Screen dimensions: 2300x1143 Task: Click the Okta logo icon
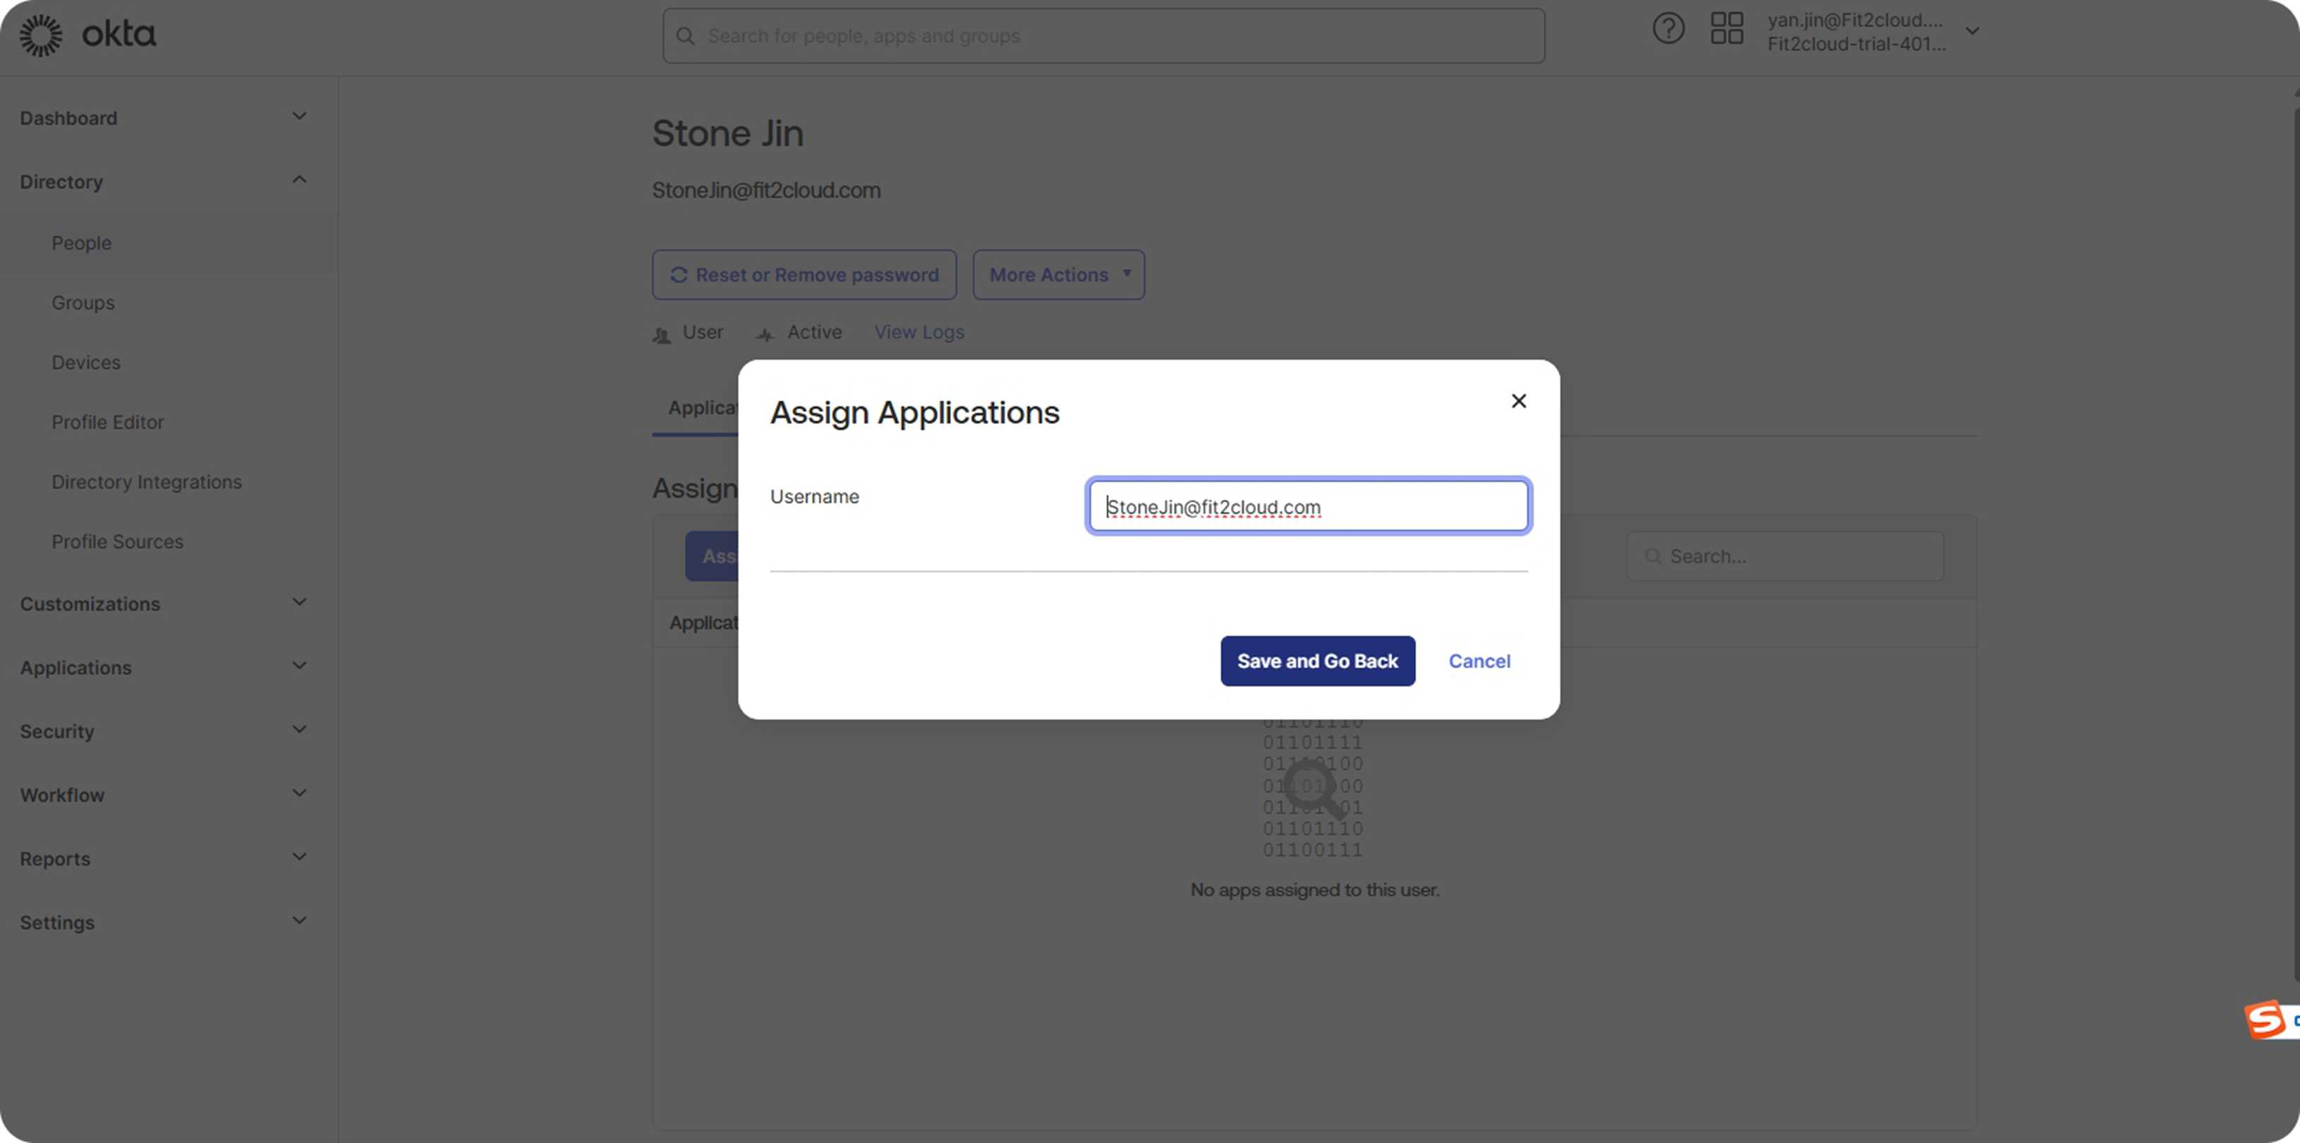(41, 35)
